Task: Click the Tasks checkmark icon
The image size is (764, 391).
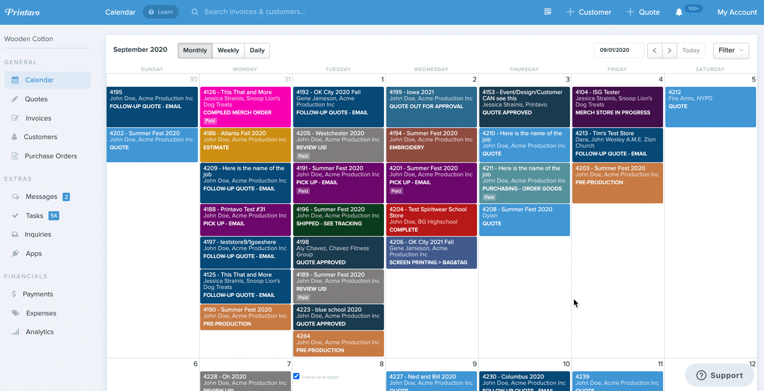Action: coord(15,216)
